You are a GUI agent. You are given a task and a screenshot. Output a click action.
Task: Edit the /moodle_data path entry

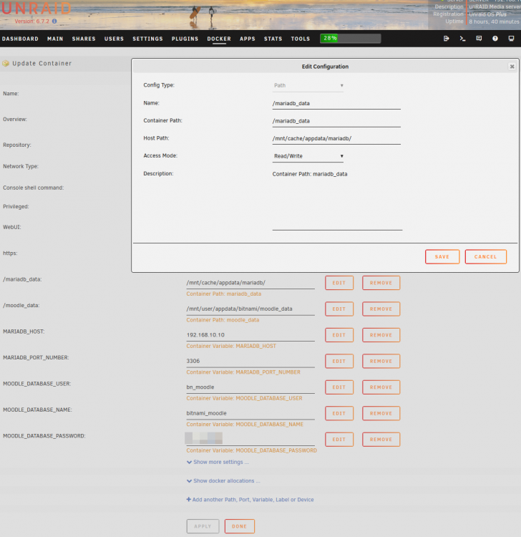339,309
